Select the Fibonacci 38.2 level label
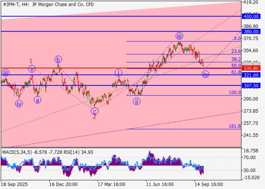This screenshot has height=189, width=265. pyautogui.click(x=236, y=59)
